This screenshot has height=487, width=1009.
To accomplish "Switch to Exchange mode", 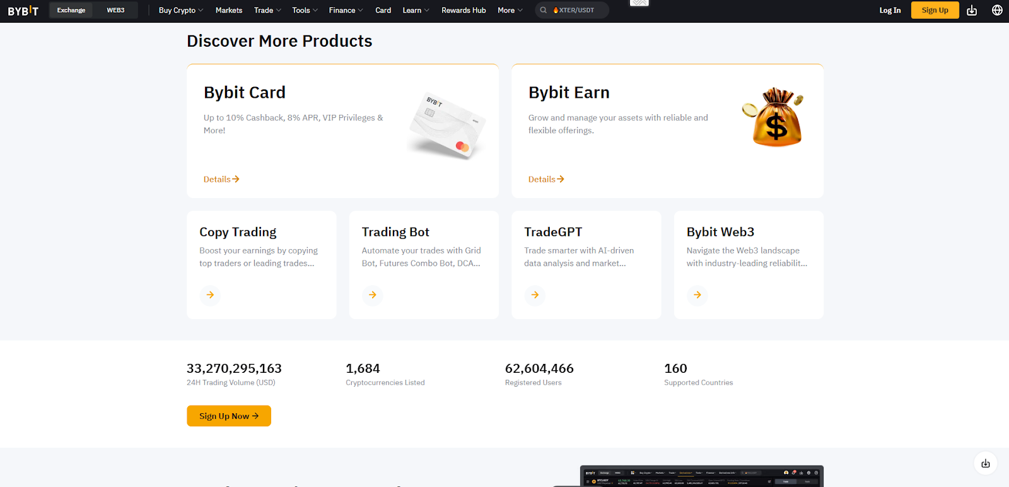I will click(71, 10).
